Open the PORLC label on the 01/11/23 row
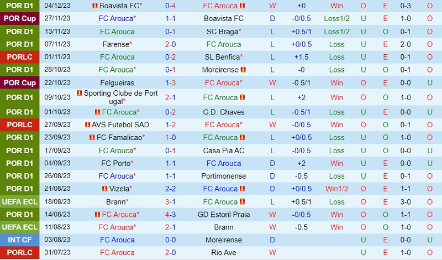The image size is (442, 260). click(x=20, y=57)
